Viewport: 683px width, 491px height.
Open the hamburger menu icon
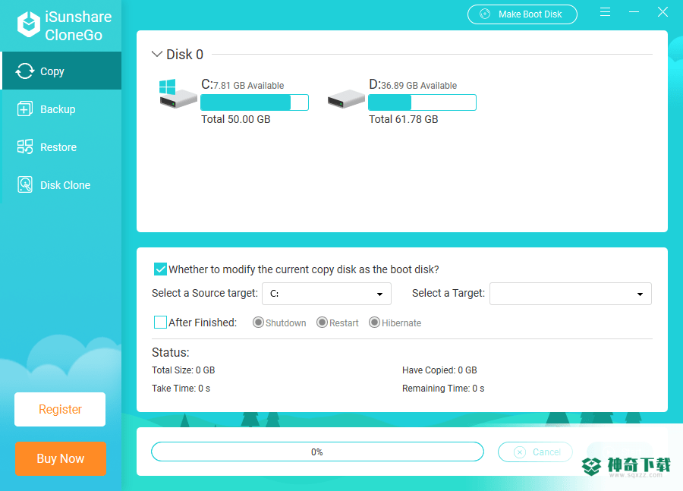click(605, 12)
